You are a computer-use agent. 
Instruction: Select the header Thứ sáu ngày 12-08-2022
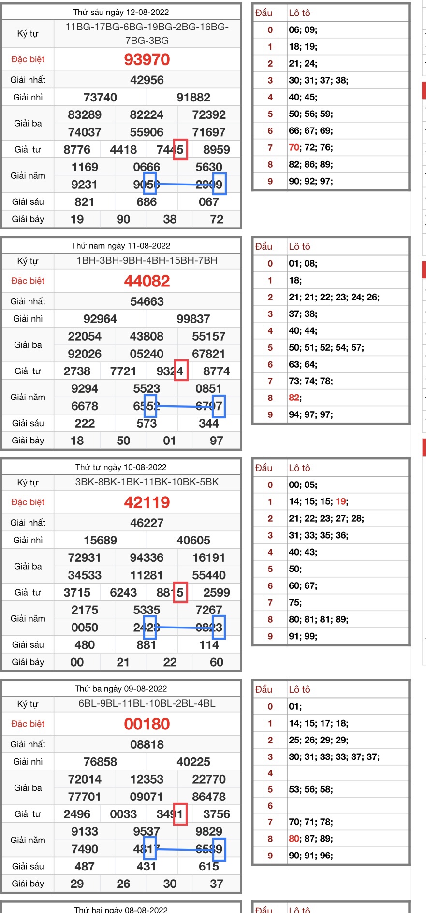pos(121,12)
